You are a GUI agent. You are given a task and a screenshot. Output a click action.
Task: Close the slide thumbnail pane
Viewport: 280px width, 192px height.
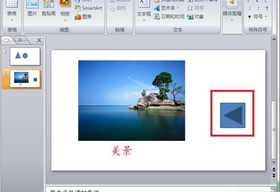click(x=39, y=40)
